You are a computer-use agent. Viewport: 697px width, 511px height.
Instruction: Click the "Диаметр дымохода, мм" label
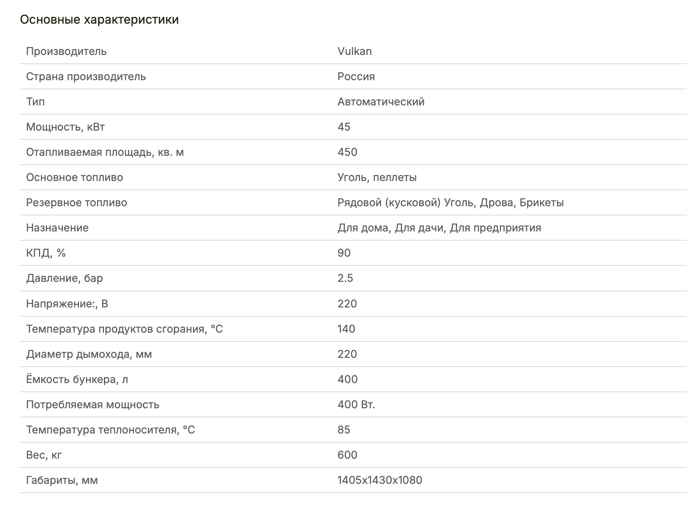coord(89,354)
